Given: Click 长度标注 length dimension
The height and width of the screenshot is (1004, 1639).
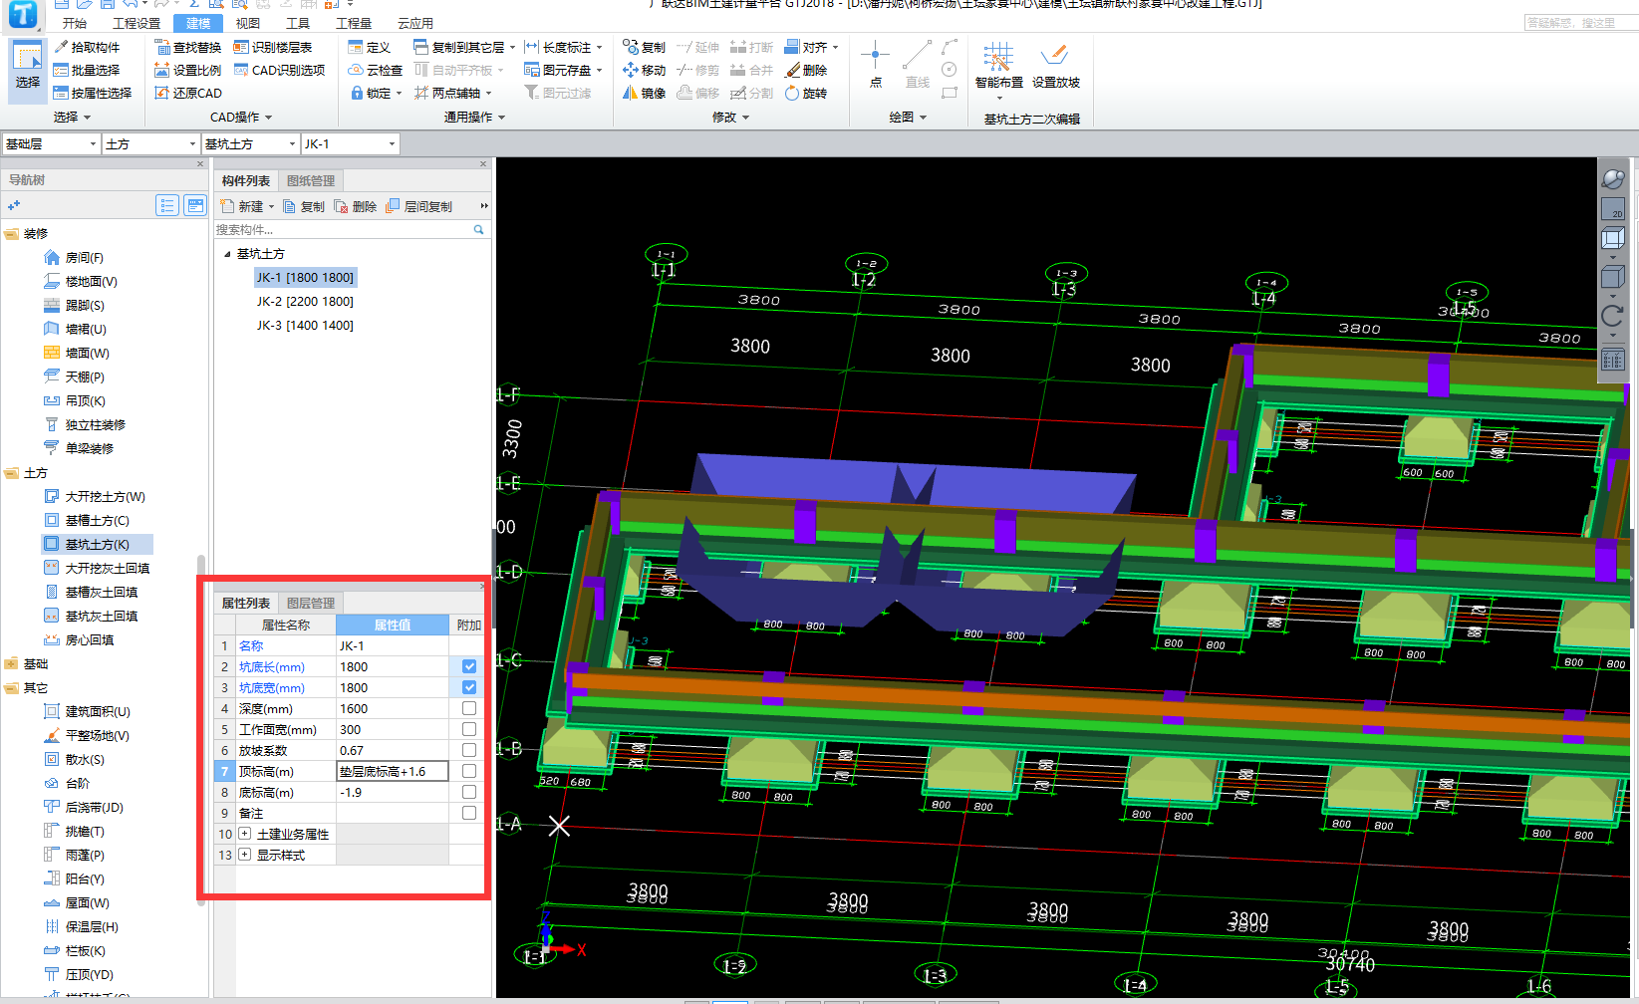Looking at the screenshot, I should pyautogui.click(x=564, y=47).
